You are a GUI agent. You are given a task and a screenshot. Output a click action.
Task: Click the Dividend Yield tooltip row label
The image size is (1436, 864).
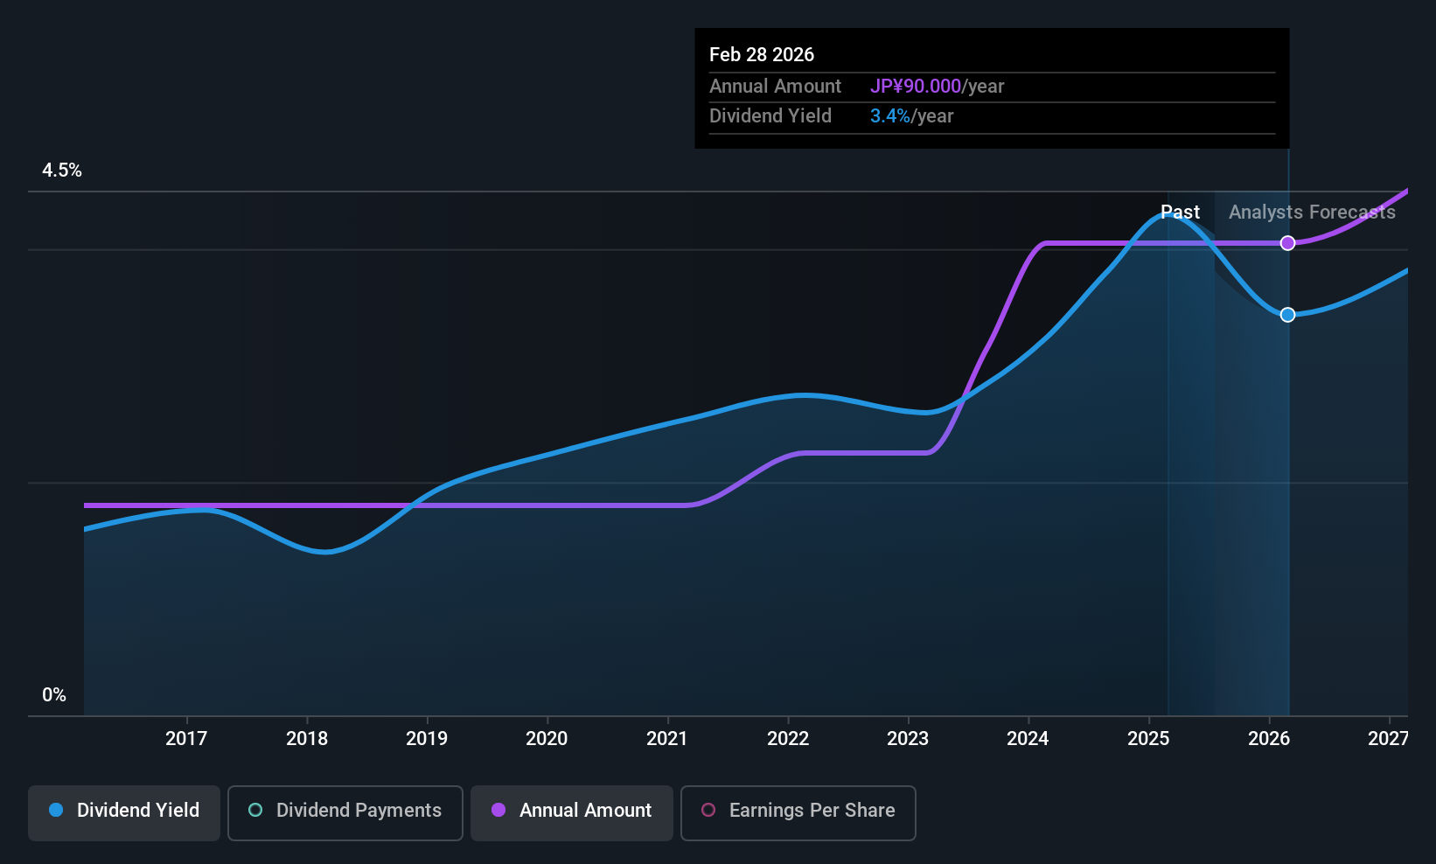tap(770, 116)
